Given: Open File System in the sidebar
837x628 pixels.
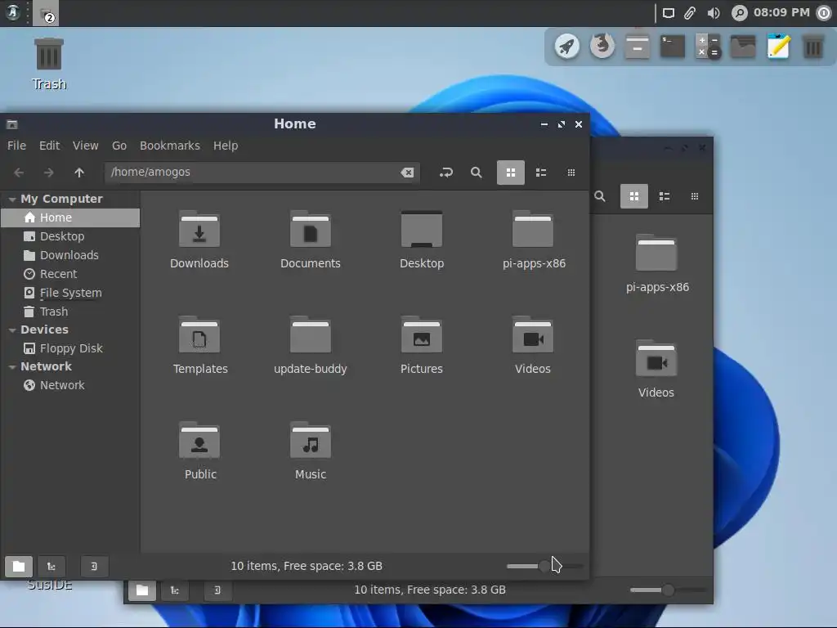Looking at the screenshot, I should click(x=70, y=293).
